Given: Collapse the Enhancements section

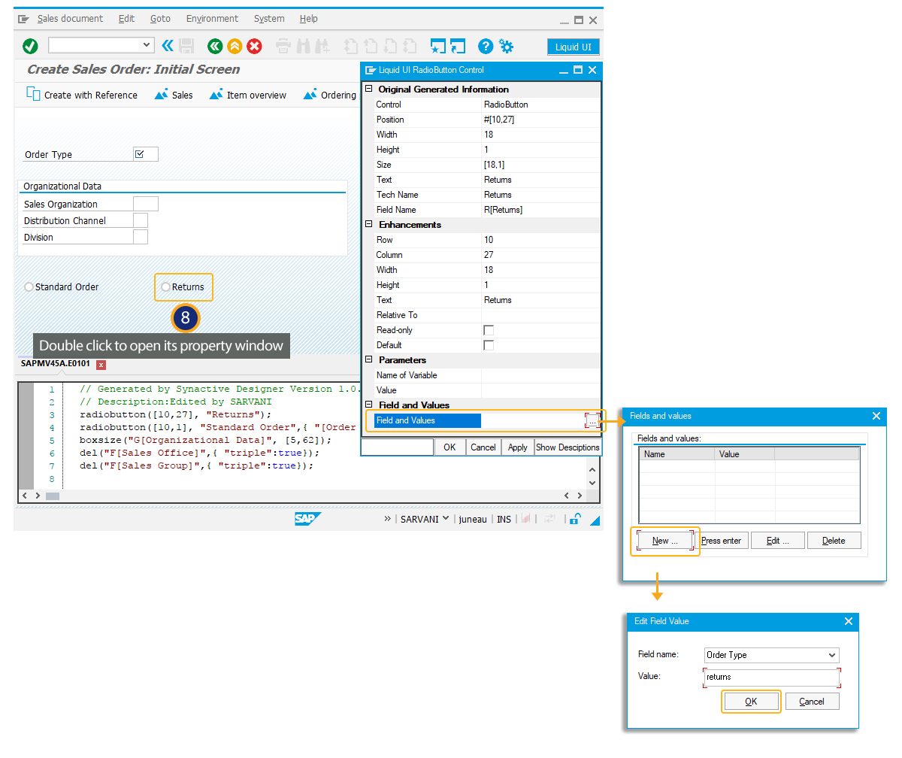Looking at the screenshot, I should click(368, 225).
